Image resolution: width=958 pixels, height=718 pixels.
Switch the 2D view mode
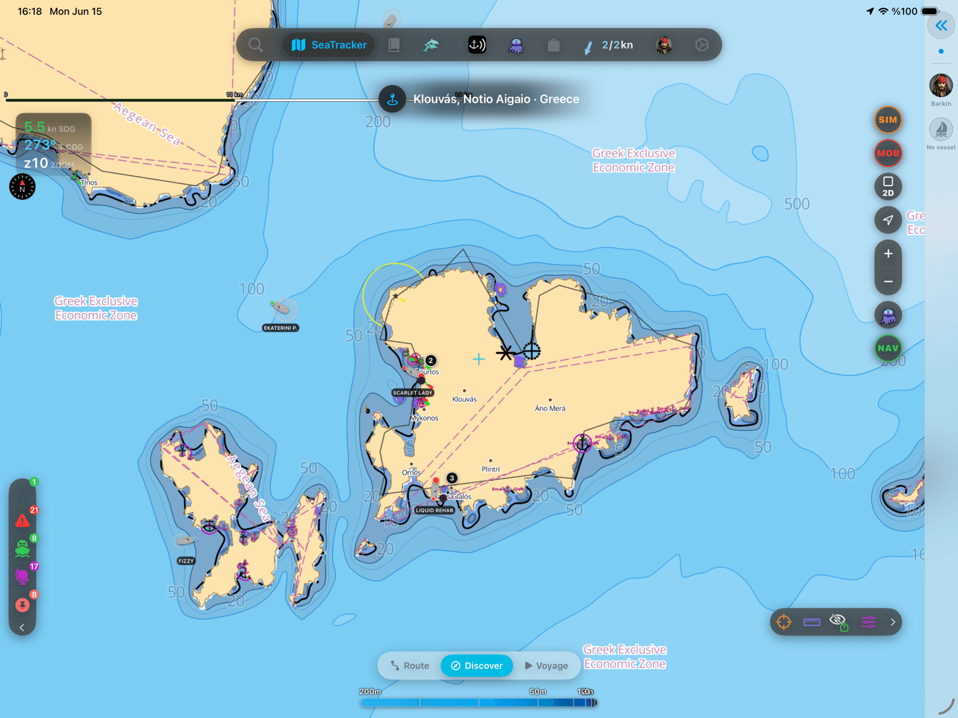888,187
